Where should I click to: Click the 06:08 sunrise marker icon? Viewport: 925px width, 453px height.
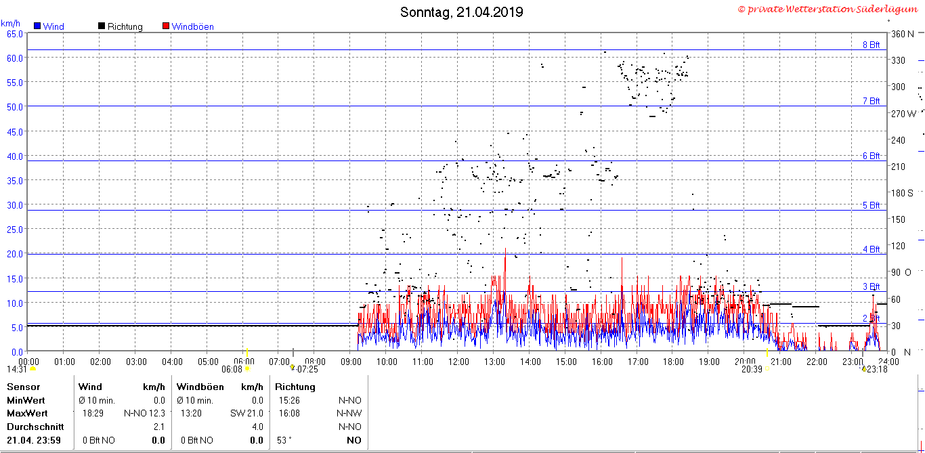pyautogui.click(x=247, y=369)
